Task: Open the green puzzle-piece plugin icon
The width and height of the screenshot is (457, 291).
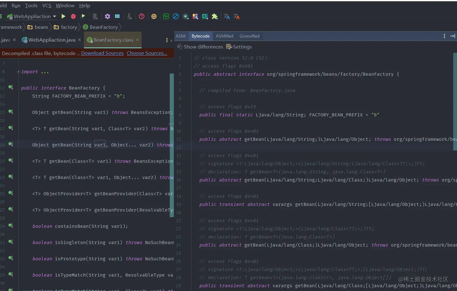Action: [215, 16]
